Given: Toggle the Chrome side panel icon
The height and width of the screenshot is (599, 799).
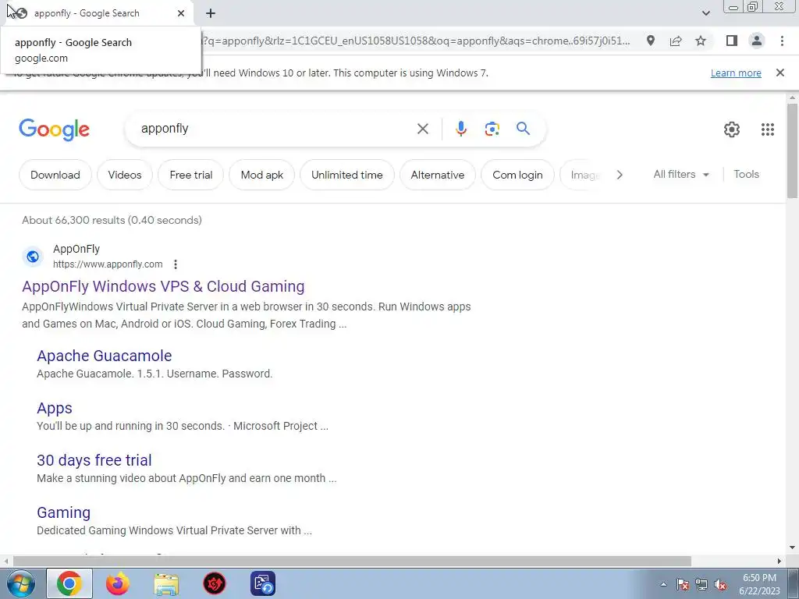Looking at the screenshot, I should pos(732,41).
